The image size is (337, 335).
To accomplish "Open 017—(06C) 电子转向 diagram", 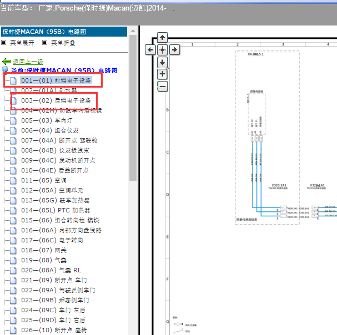I will [x=52, y=240].
